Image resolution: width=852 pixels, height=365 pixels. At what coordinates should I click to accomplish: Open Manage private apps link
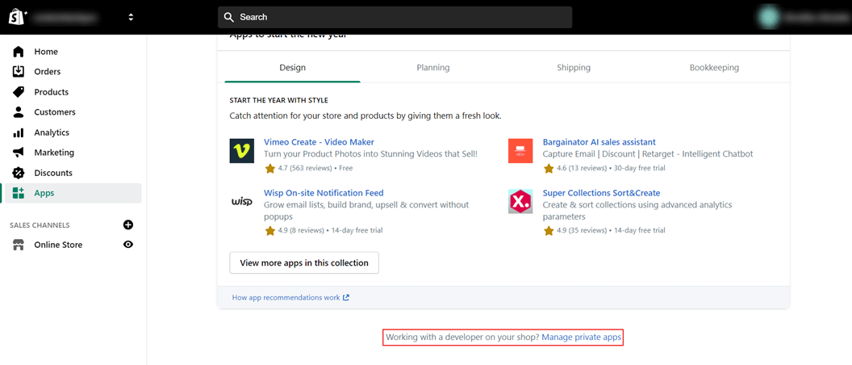coord(581,338)
